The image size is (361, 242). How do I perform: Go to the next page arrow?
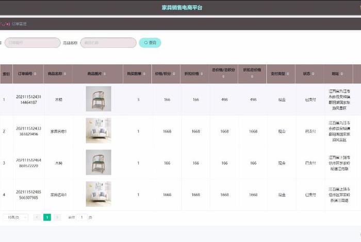coord(57,217)
